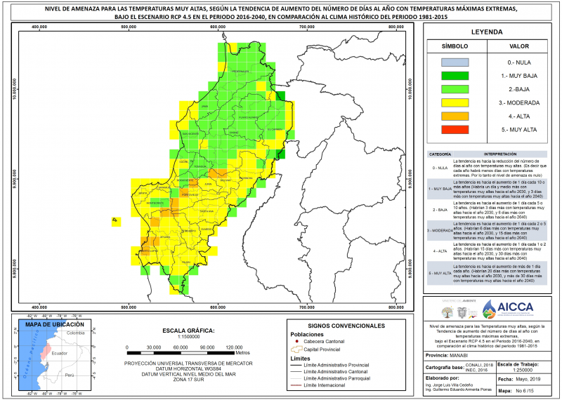Screen dimensions: 562x400
Task: Select the red MUY ALTA legend swatch
Action: click(x=455, y=130)
